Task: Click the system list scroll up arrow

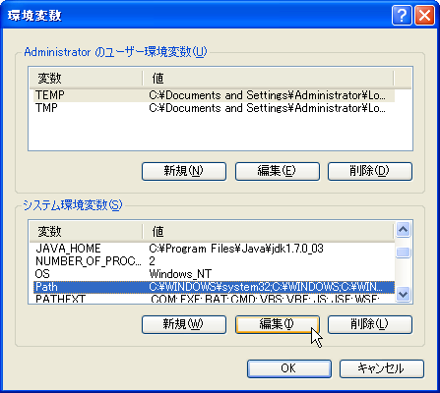Action: [403, 230]
